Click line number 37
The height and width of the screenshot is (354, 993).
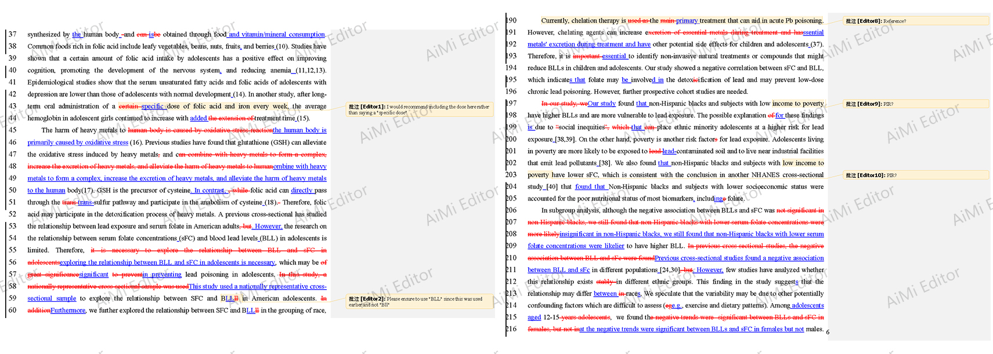pyautogui.click(x=12, y=34)
